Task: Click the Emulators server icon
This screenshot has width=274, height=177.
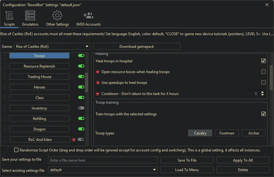Action: [30, 15]
